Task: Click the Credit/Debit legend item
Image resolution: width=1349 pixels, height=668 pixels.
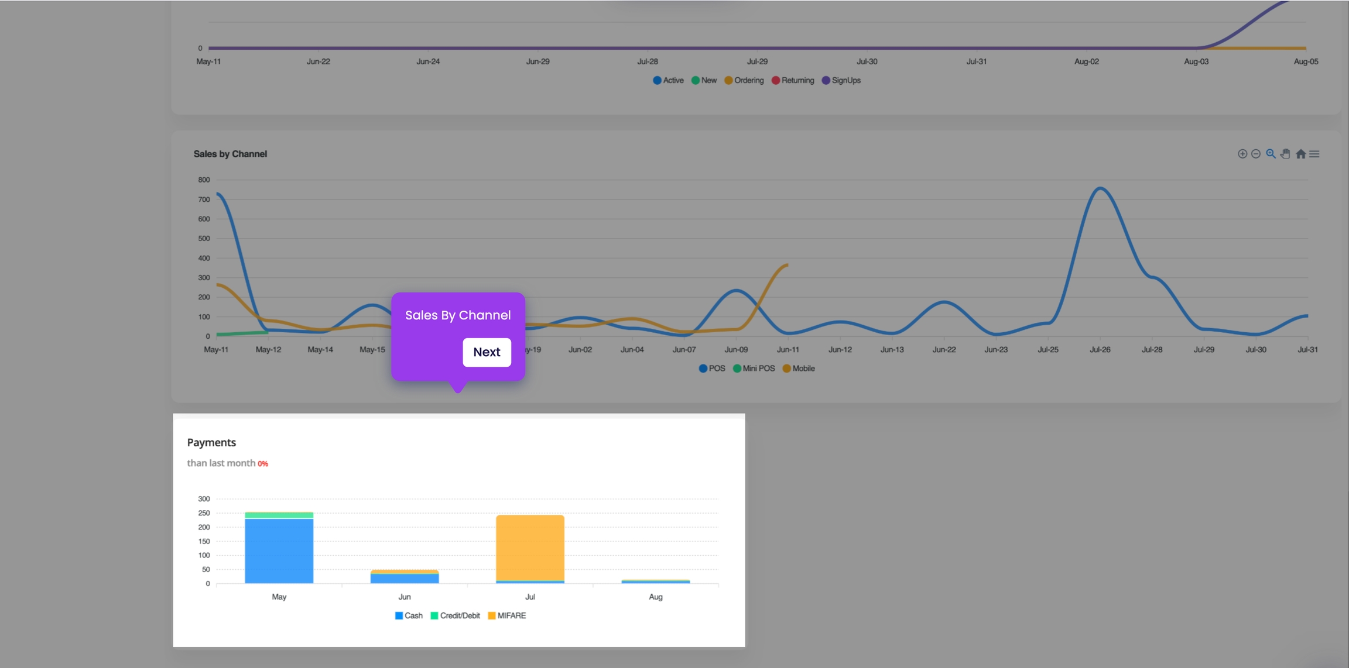Action: tap(455, 616)
